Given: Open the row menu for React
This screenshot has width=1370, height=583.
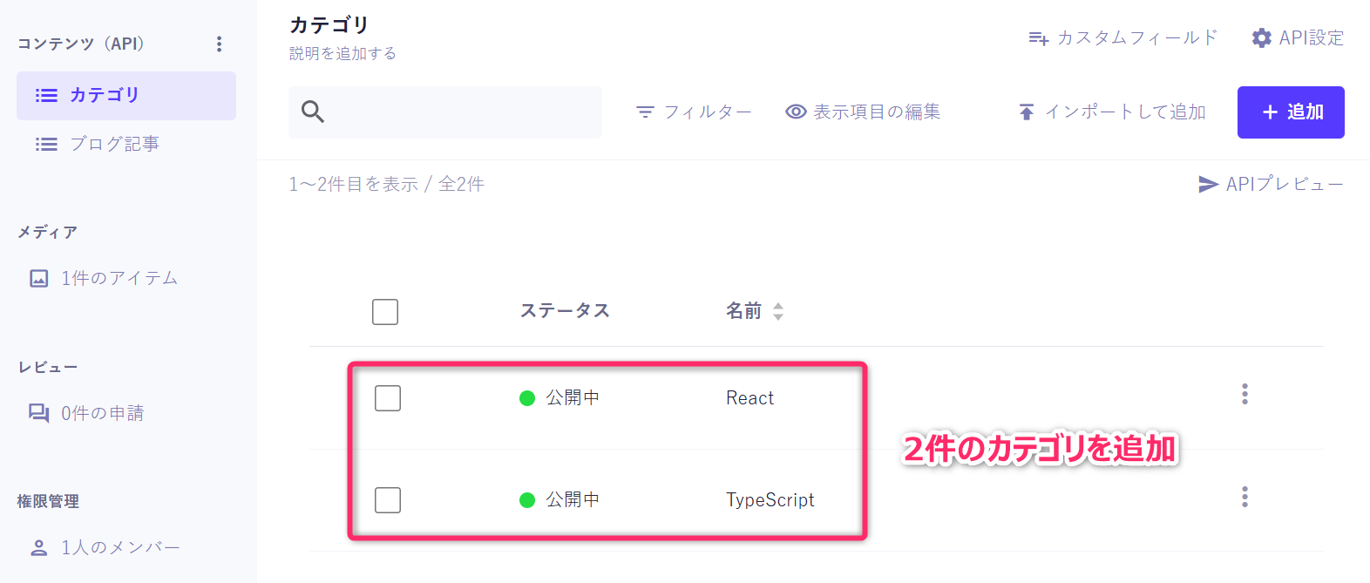Looking at the screenshot, I should click(1245, 394).
